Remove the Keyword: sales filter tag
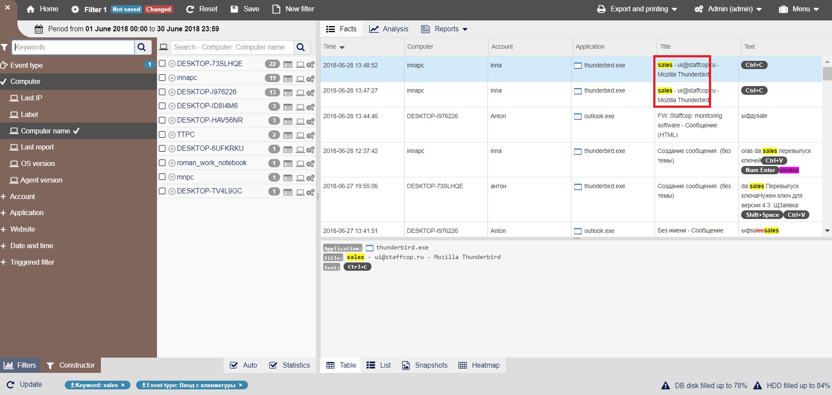Image resolution: width=832 pixels, height=395 pixels. click(x=123, y=385)
